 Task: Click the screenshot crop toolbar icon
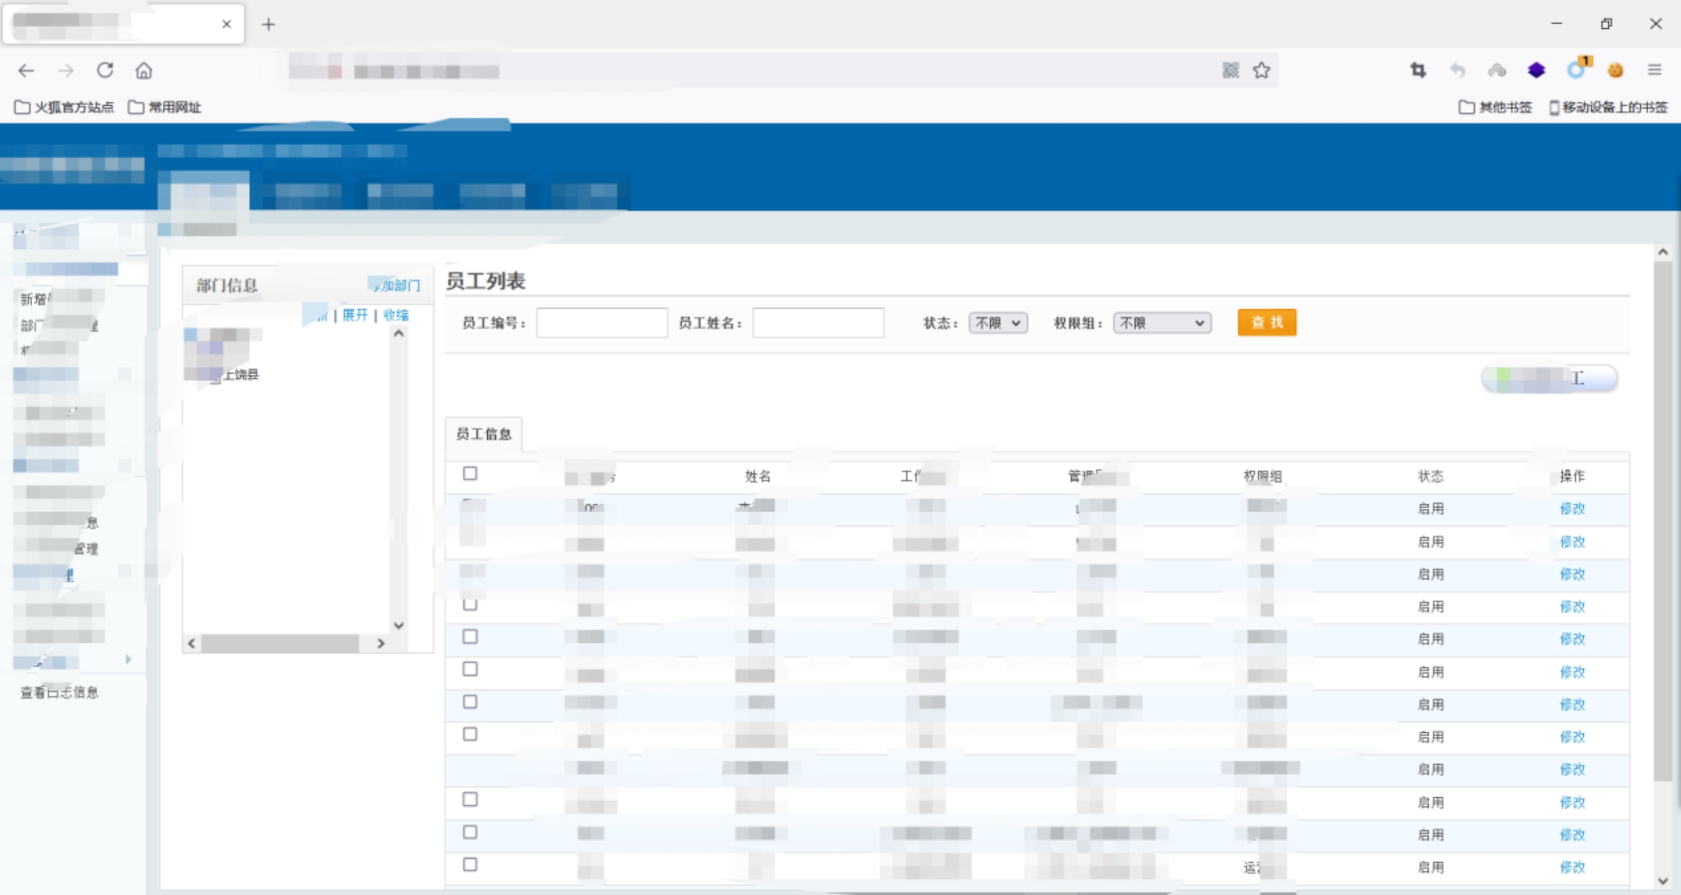(x=1418, y=70)
